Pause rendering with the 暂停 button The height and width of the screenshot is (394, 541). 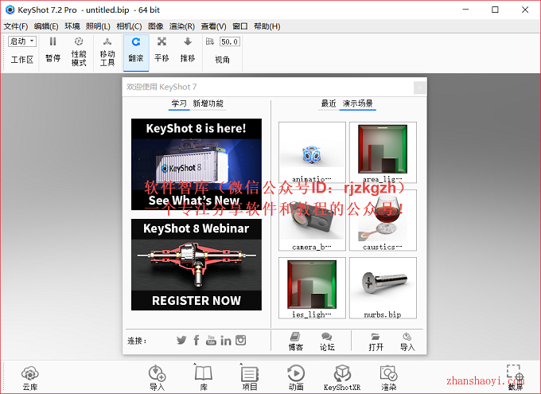point(53,50)
